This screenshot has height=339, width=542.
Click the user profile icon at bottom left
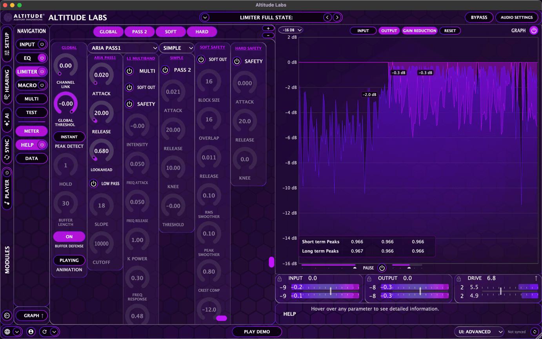(31, 332)
